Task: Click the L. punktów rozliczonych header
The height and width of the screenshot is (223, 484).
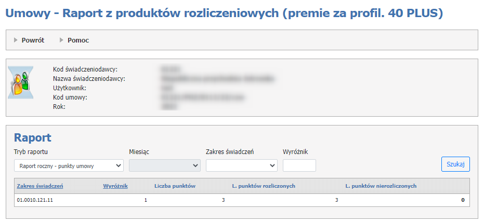Action: [x=264, y=186]
